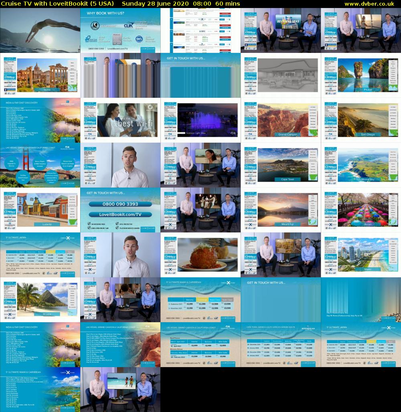Open the Rome ruins thumbnail
401x412 pixels.
(40, 75)
